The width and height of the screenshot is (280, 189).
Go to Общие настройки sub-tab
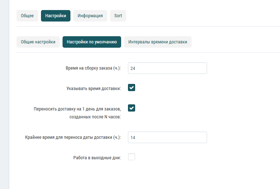38,42
